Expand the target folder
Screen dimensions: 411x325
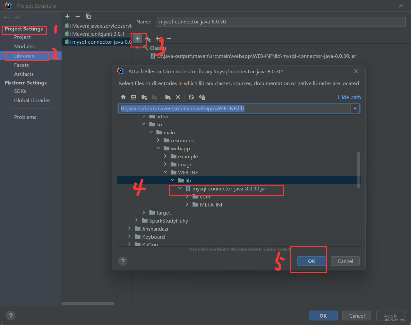click(144, 212)
